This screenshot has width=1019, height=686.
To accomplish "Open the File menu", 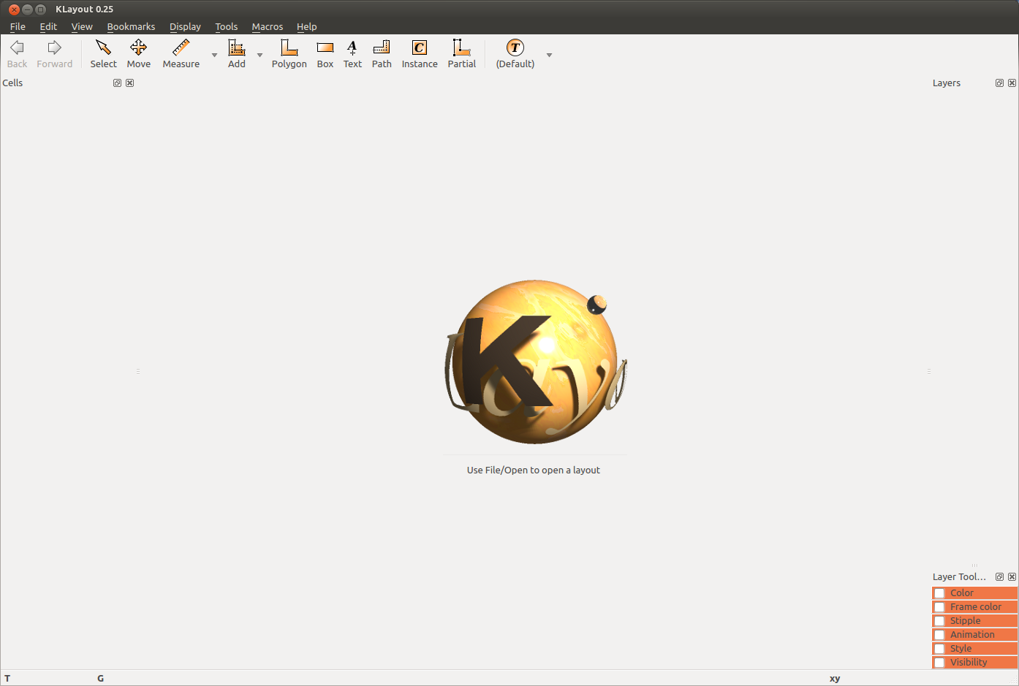I will coord(18,26).
